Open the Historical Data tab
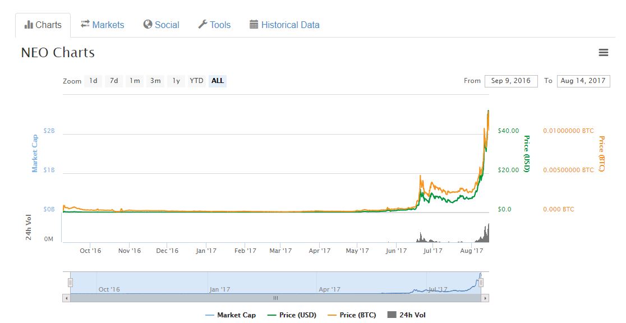 [284, 25]
